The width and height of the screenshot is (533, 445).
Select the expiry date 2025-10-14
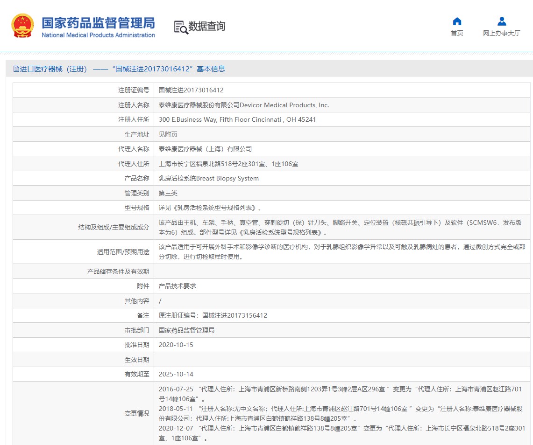click(x=176, y=375)
